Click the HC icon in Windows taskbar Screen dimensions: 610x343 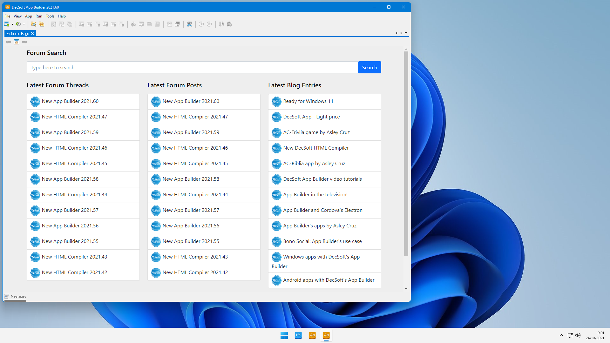click(x=298, y=335)
